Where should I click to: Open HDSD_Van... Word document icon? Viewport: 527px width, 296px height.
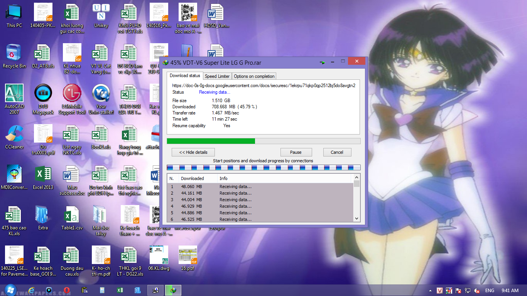coord(216,16)
